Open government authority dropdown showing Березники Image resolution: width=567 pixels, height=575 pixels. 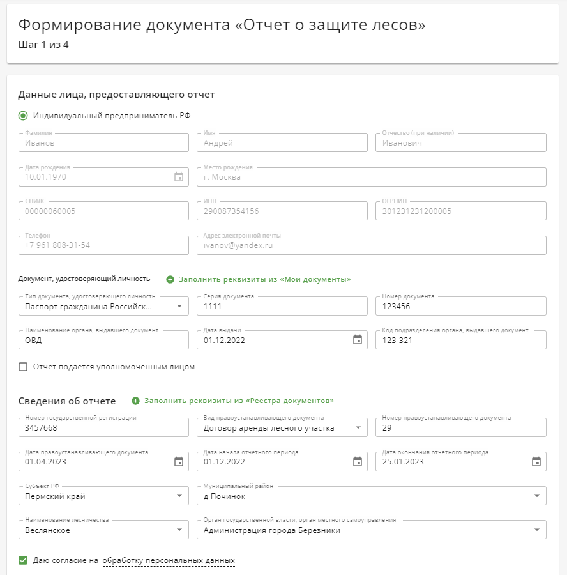(536, 530)
